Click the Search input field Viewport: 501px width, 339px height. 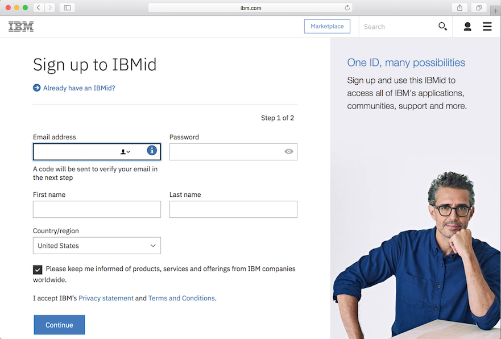click(399, 27)
